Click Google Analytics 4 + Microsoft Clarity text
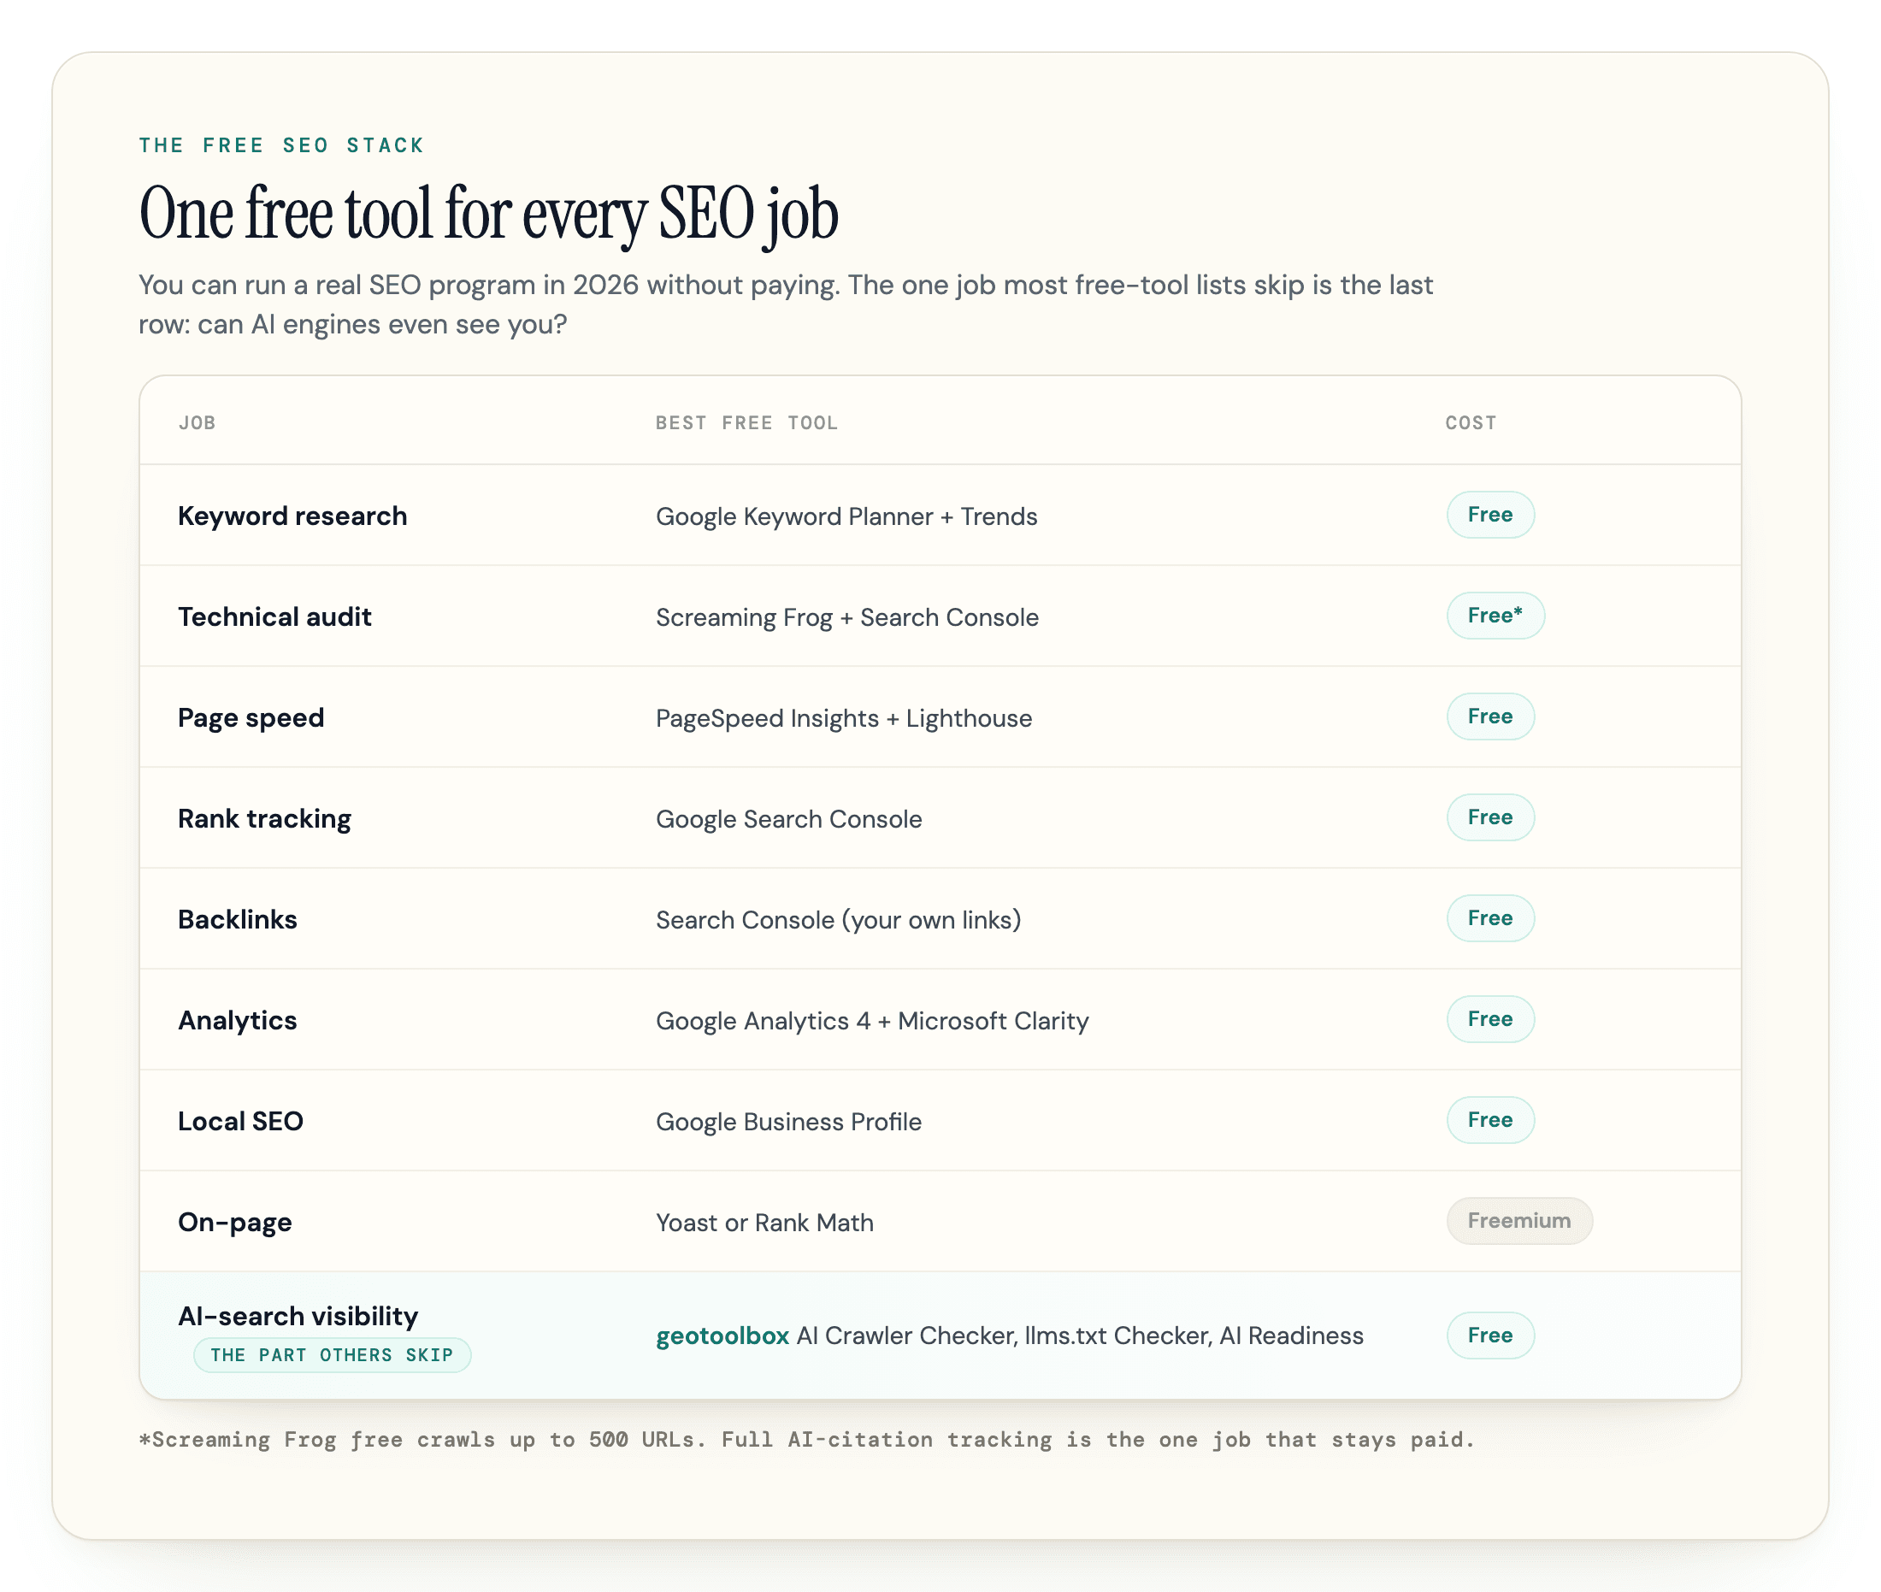This screenshot has height=1592, width=1881. tap(872, 1021)
